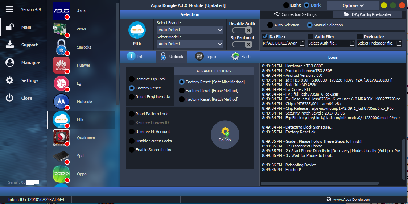The width and height of the screenshot is (408, 204).
Task: Click the green window circle button
Action: click(393, 5)
